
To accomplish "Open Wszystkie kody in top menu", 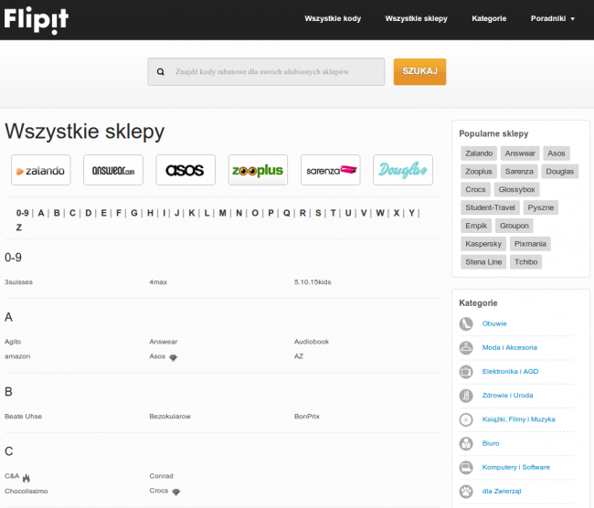I will tap(333, 18).
